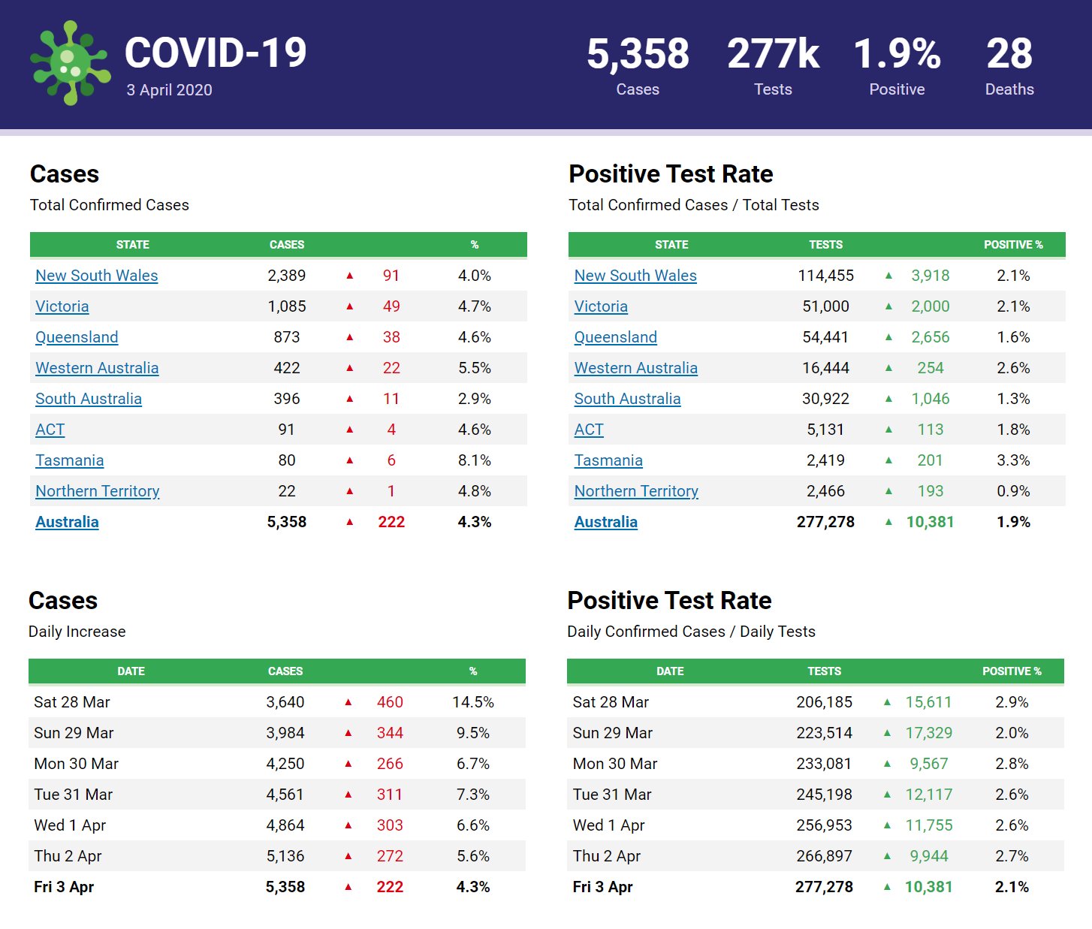The width and height of the screenshot is (1092, 929).
Task: Click the 266,897 tests value for Thu 2 Apr
Action: [825, 856]
